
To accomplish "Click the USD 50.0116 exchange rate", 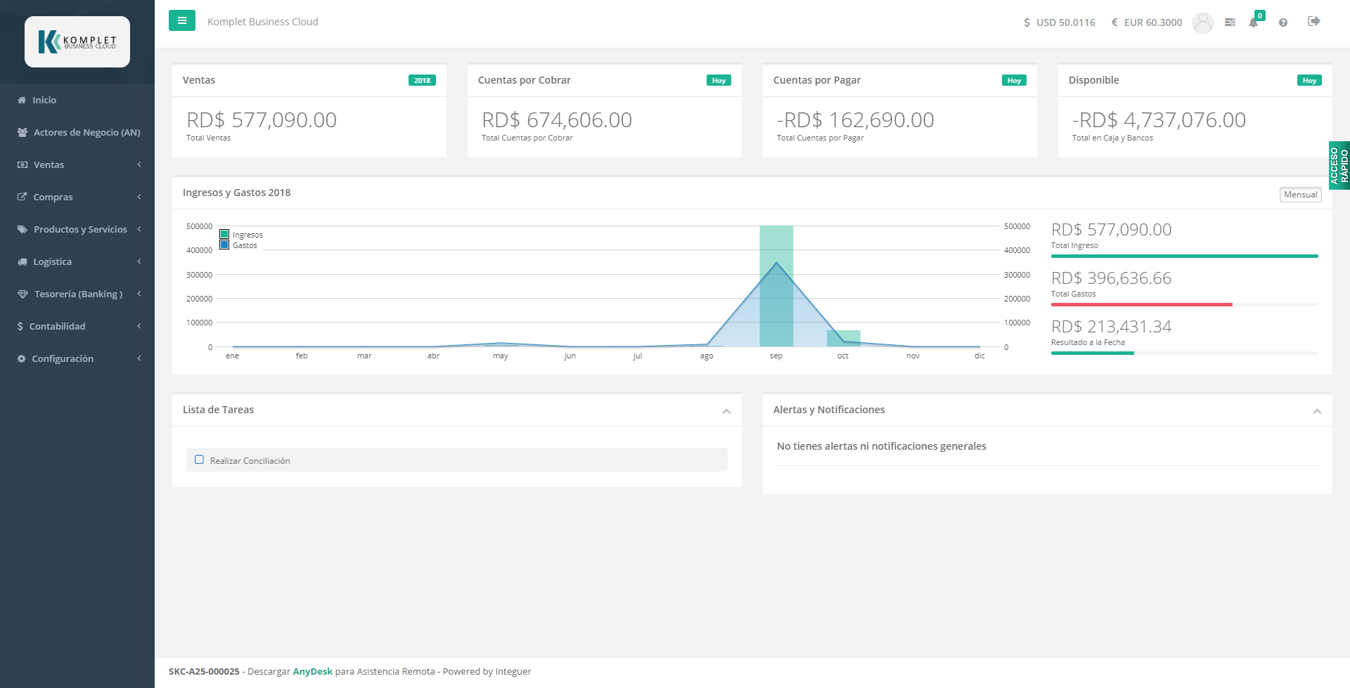I will click(1065, 22).
